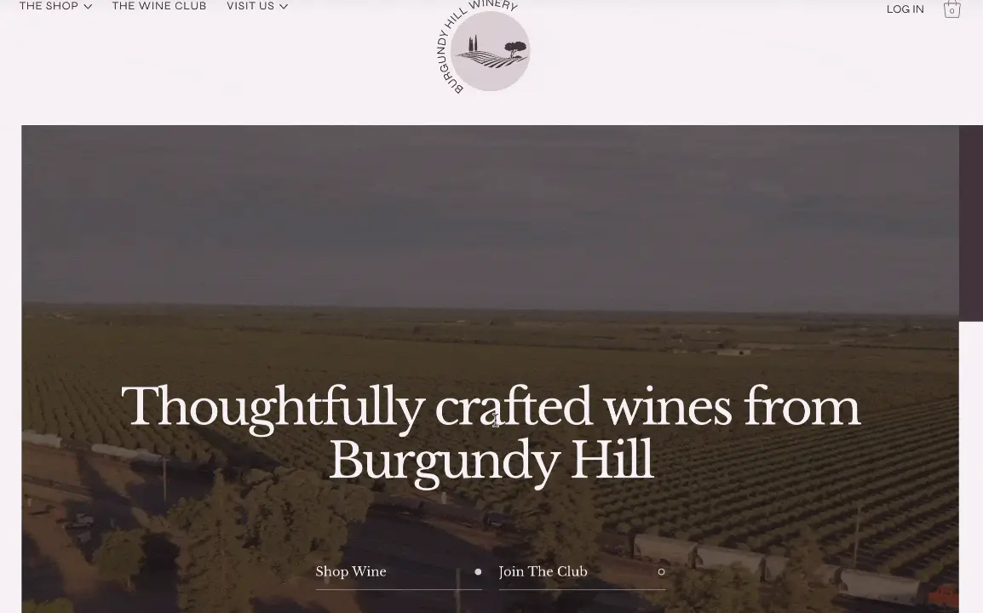Click the cart item count badge

click(951, 11)
